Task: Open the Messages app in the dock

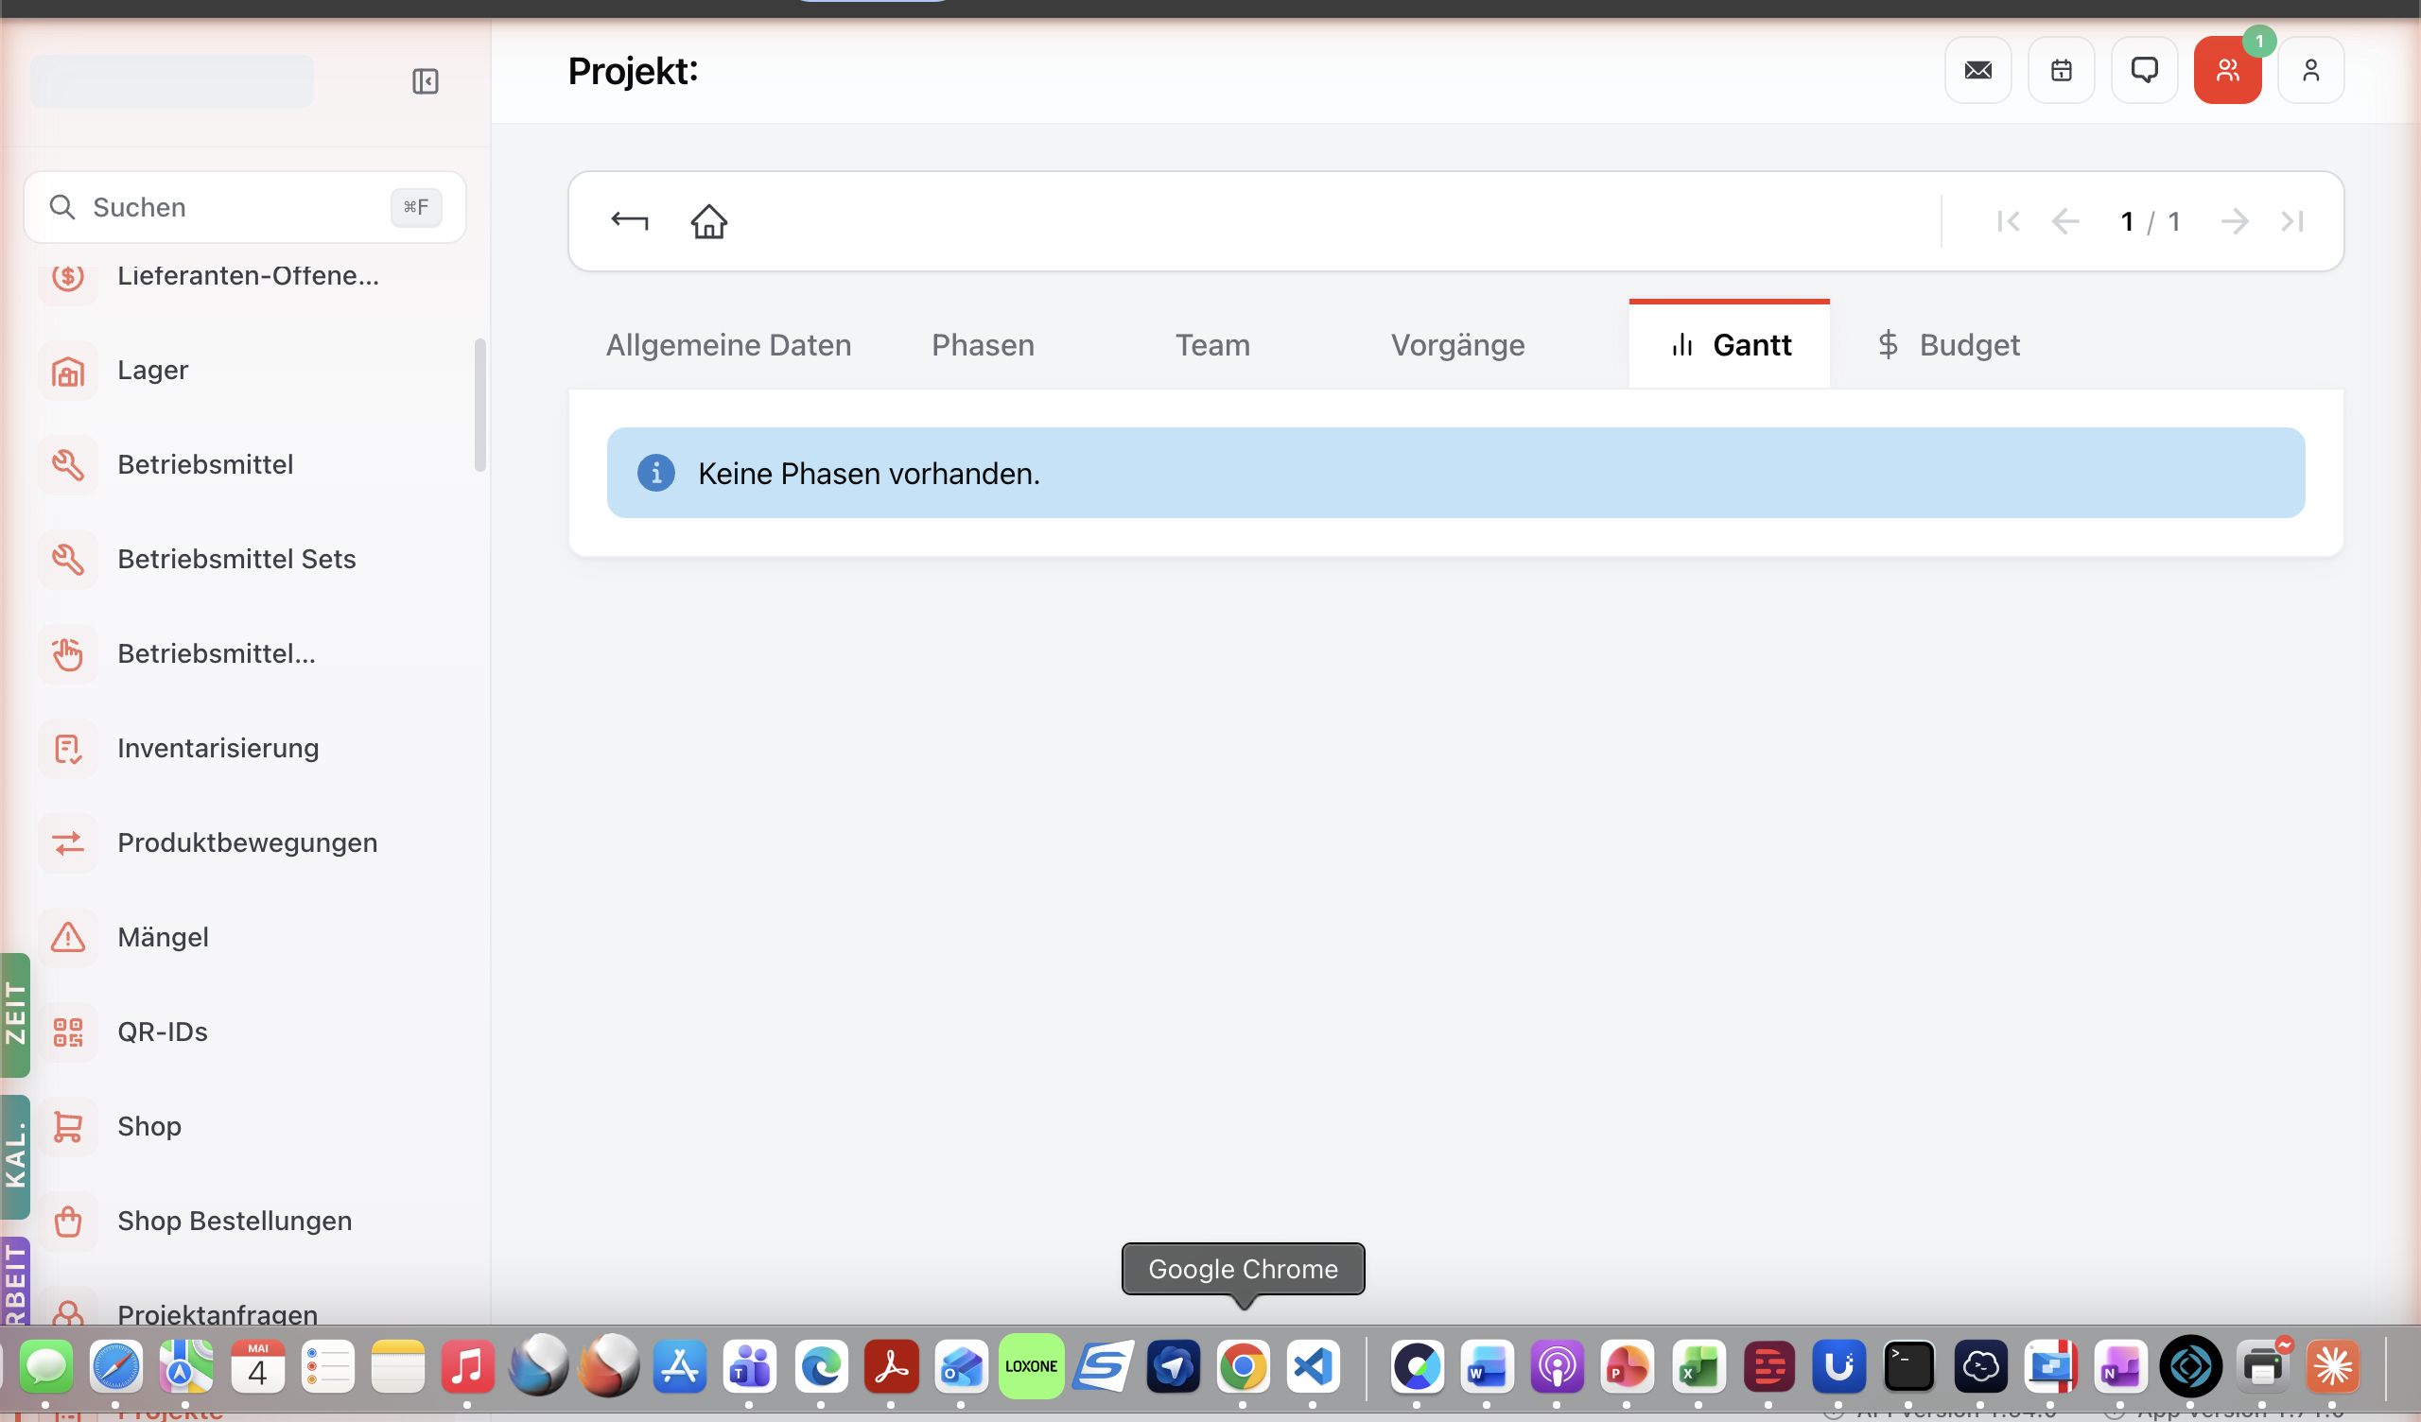Action: (46, 1367)
